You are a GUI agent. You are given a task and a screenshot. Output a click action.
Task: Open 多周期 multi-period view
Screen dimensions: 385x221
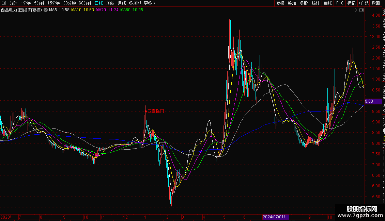(x=135, y=3)
